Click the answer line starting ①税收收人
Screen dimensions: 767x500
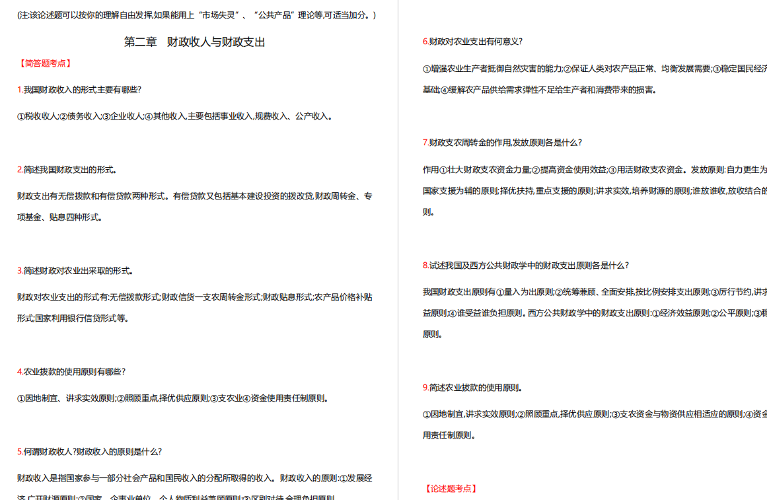174,116
